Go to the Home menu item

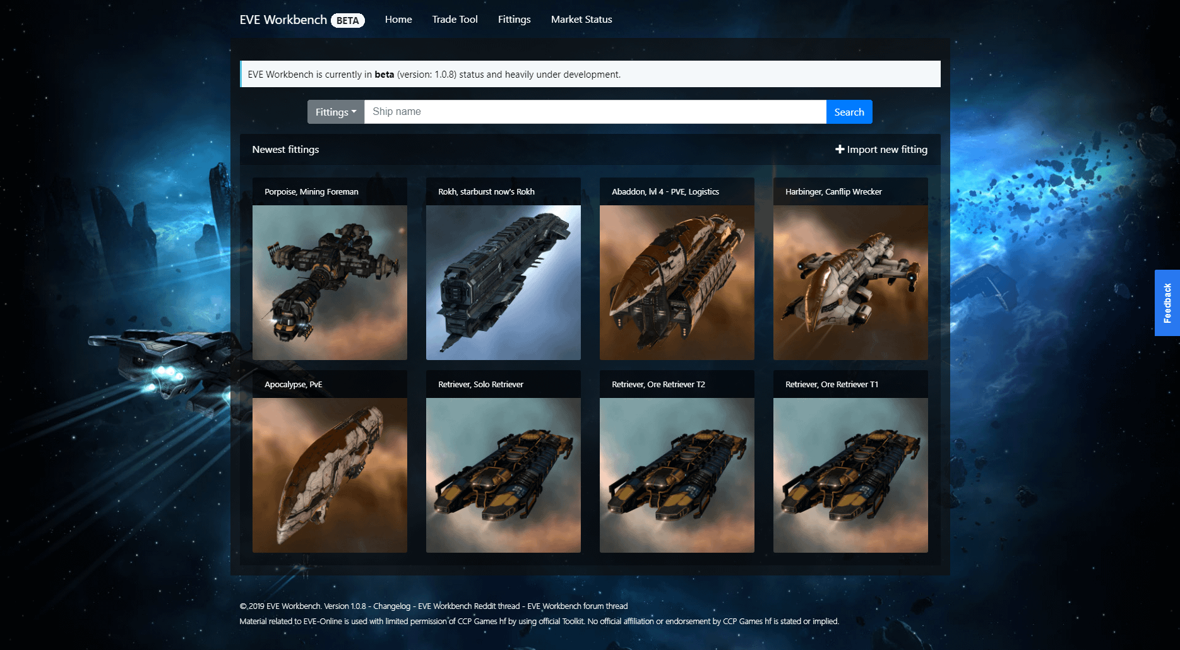398,20
